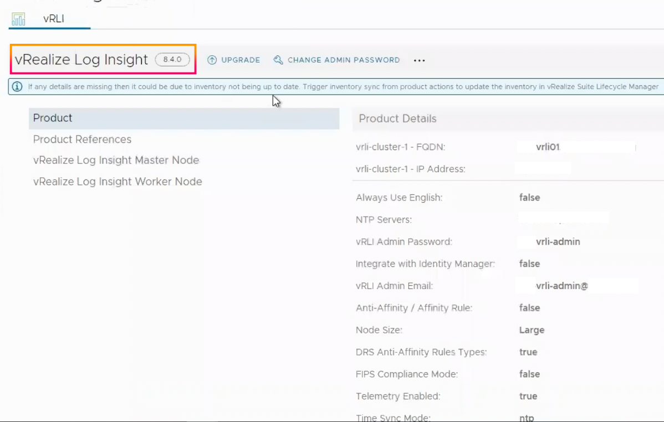The image size is (664, 422).
Task: Click the NTP Servers label
Action: (384, 220)
